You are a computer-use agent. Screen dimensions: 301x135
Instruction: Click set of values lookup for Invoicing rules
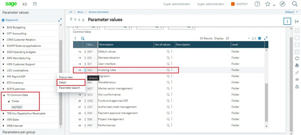(x=168, y=70)
